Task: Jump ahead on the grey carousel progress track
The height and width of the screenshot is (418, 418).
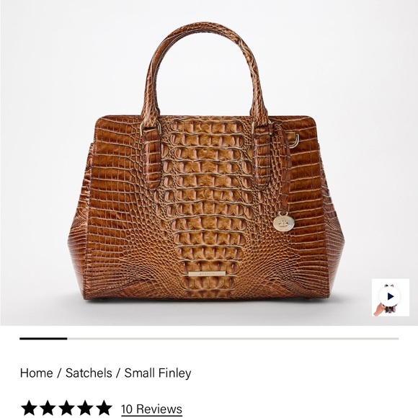Action: (x=233, y=339)
